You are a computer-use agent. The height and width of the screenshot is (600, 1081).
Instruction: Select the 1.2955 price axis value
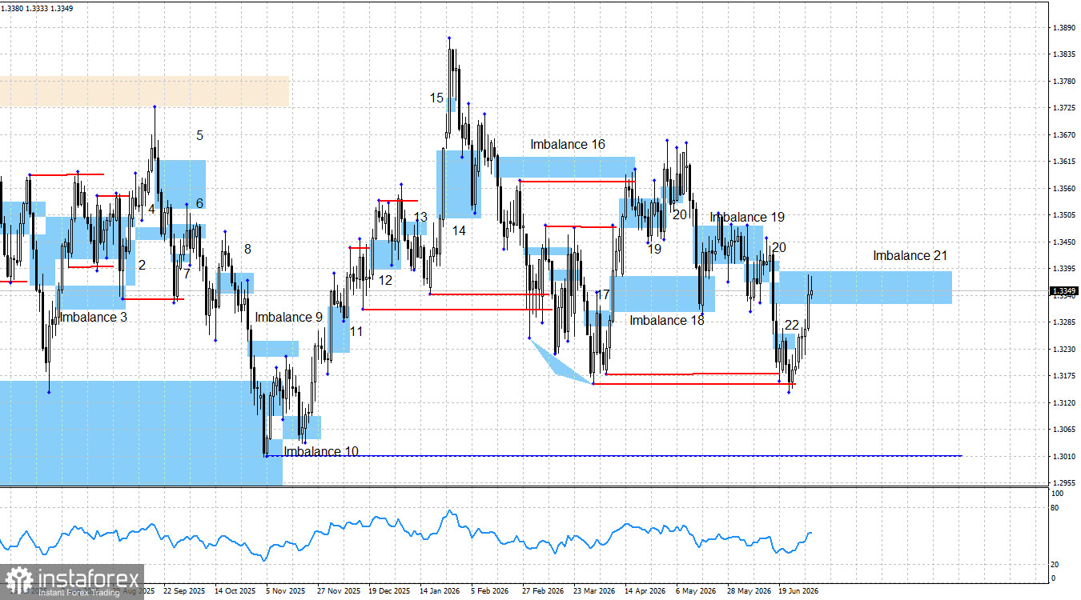click(x=1065, y=483)
